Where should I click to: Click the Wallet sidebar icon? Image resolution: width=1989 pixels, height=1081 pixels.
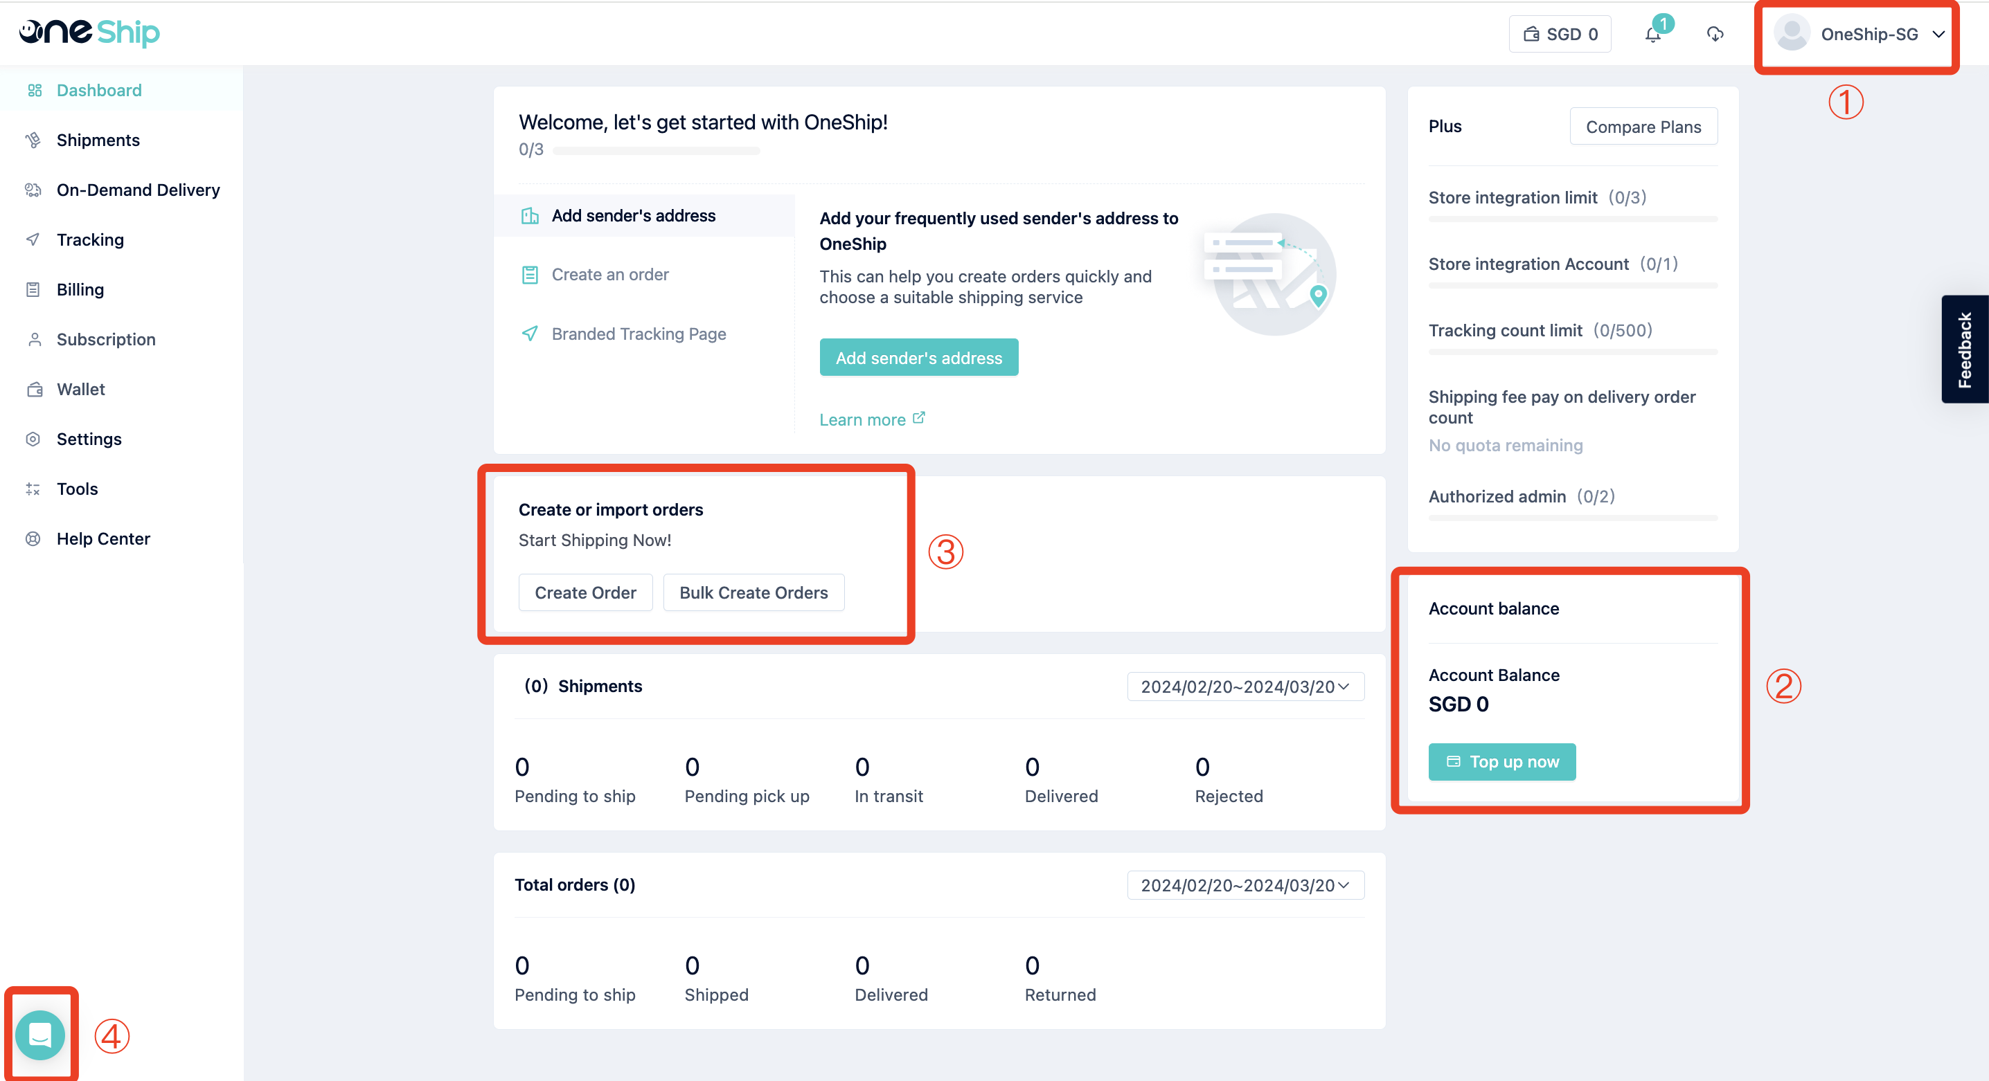[34, 390]
